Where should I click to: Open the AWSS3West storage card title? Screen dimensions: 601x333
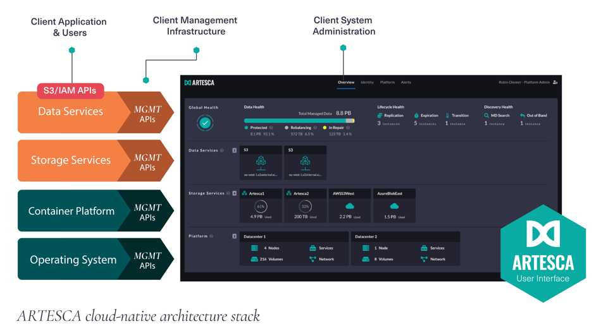(x=344, y=193)
